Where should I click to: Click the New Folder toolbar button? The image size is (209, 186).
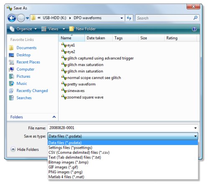82,29
